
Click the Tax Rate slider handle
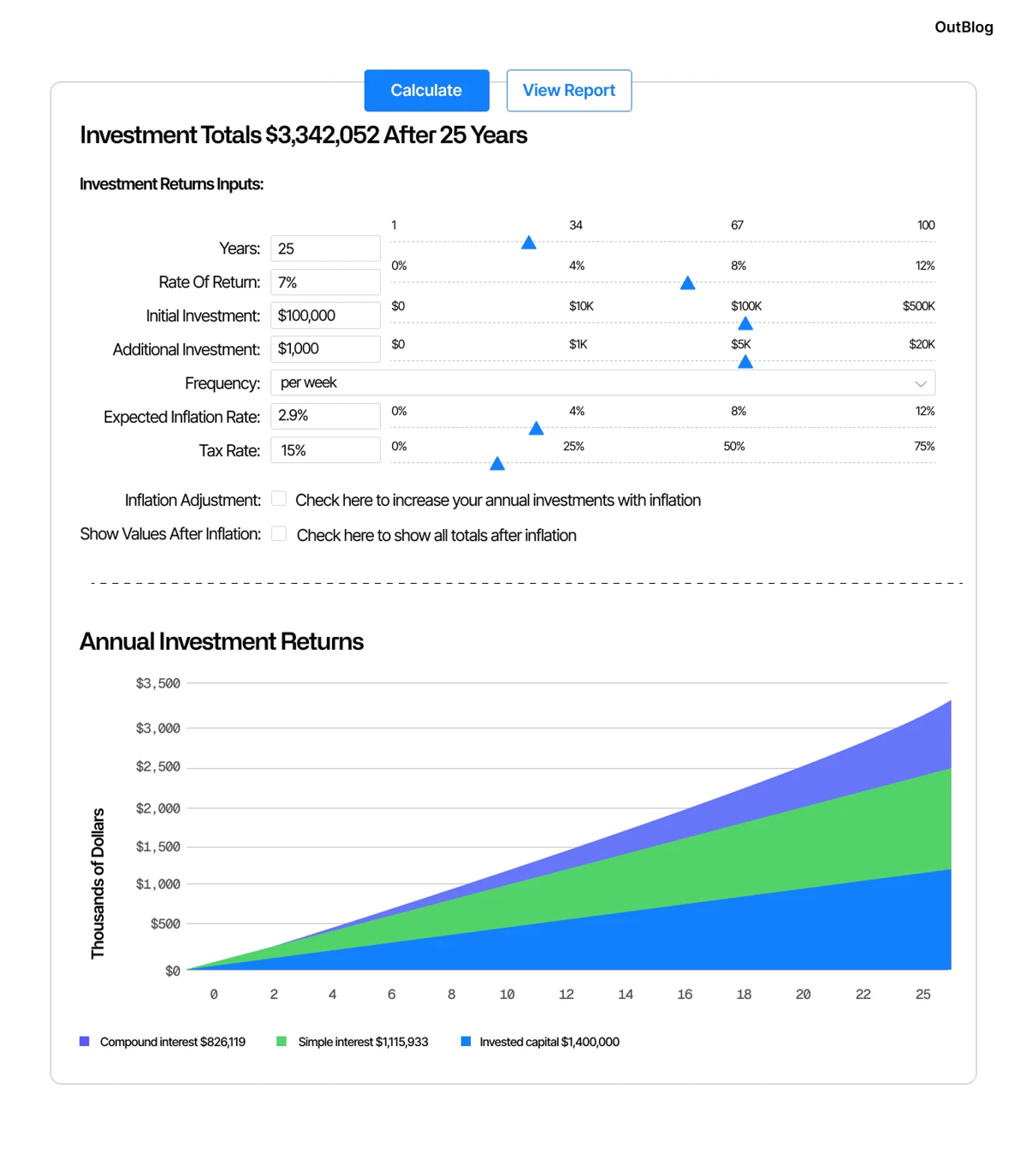pyautogui.click(x=497, y=464)
